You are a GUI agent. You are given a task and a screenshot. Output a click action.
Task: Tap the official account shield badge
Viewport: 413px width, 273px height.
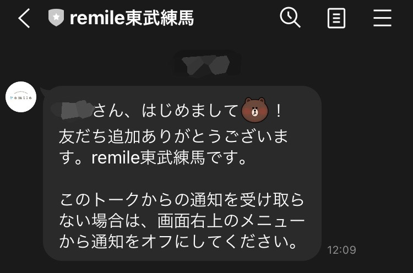coord(56,18)
